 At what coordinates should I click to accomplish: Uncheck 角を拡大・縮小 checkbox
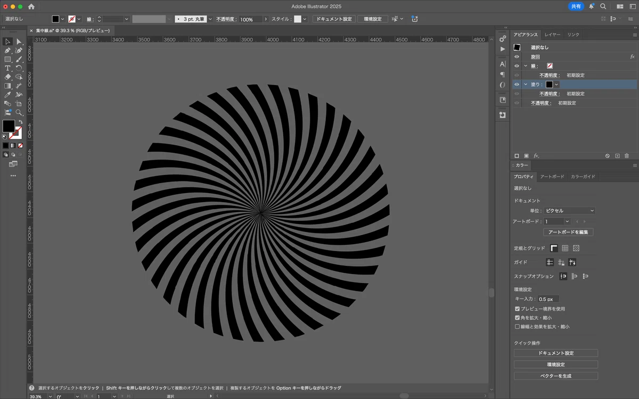(517, 318)
